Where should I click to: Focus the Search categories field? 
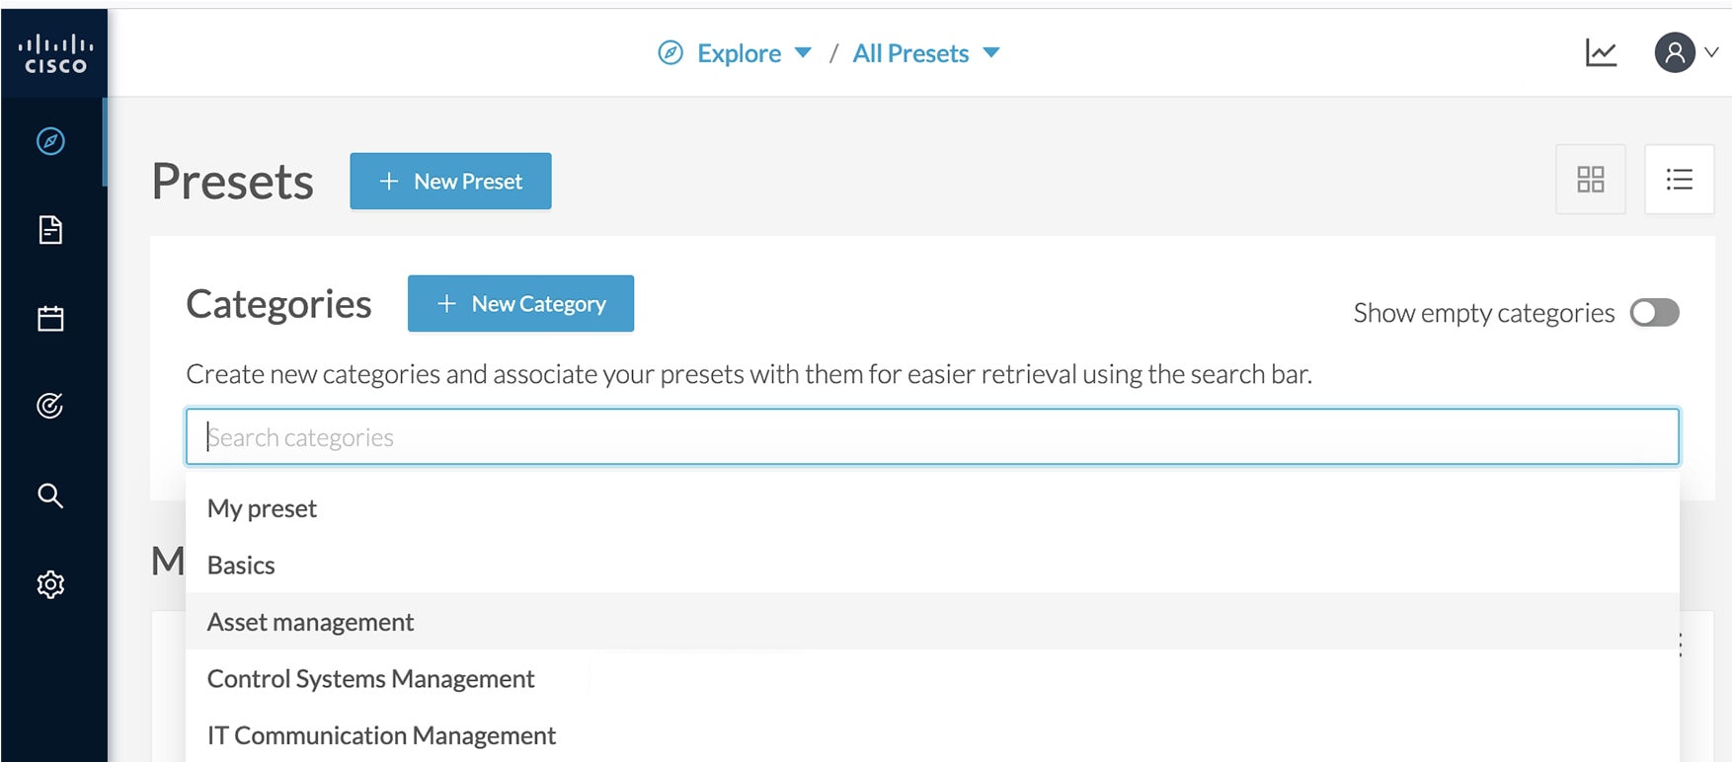[932, 436]
